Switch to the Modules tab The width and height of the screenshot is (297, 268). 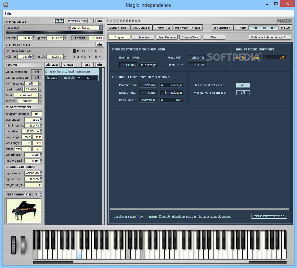(x=141, y=28)
